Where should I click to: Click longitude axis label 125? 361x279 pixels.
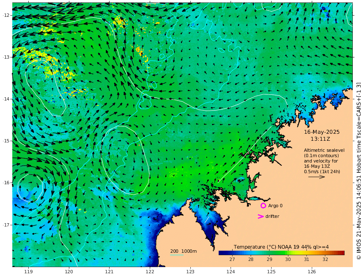(271, 272)
